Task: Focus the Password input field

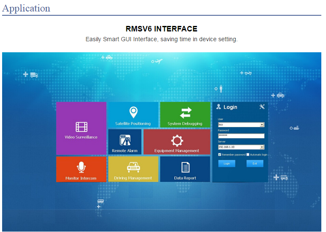Action: pos(241,136)
